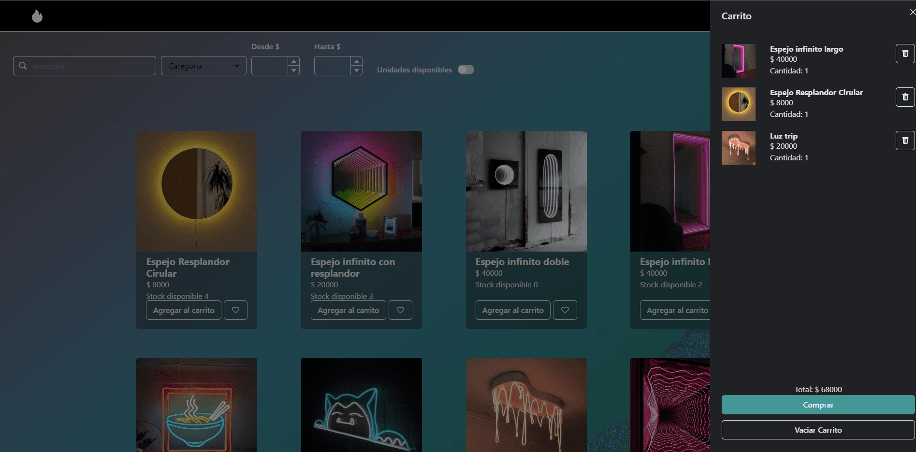Click Espejo Resplandor Cirular cart thumbnail
916x452 pixels.
pyautogui.click(x=739, y=104)
